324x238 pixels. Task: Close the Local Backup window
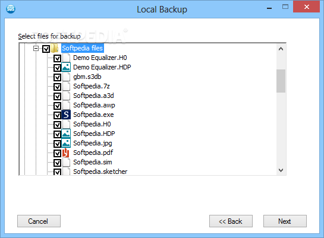[306, 7]
